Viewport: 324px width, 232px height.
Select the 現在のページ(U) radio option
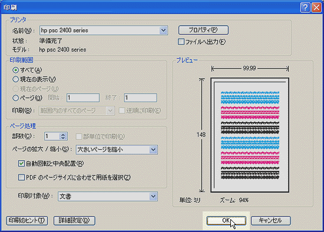tap(15, 89)
